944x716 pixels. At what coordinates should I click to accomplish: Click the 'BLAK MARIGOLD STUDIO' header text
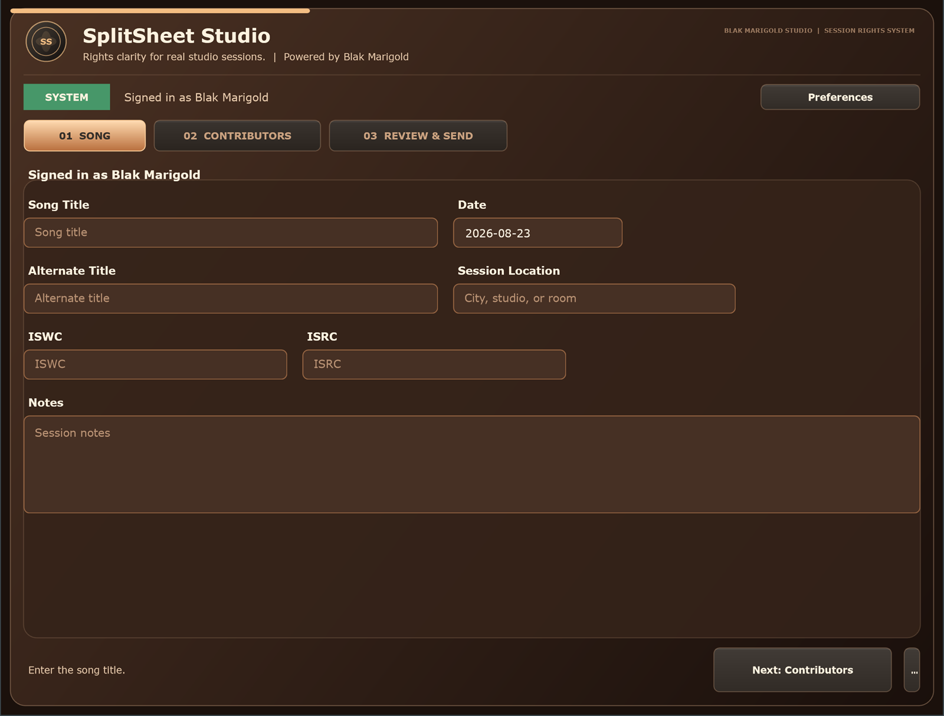768,31
